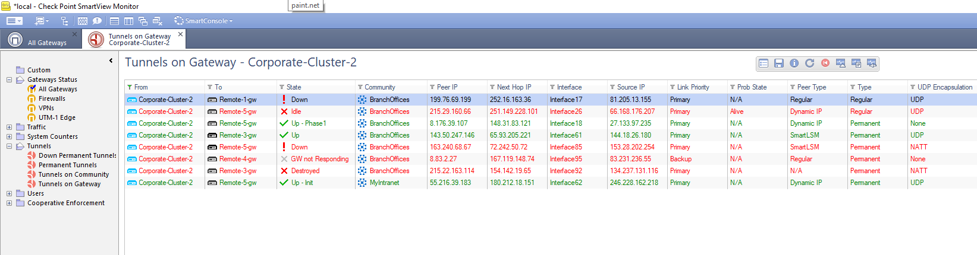Image resolution: width=977 pixels, height=255 pixels.
Task: Click the Link Priority column filter icon
Action: click(673, 87)
